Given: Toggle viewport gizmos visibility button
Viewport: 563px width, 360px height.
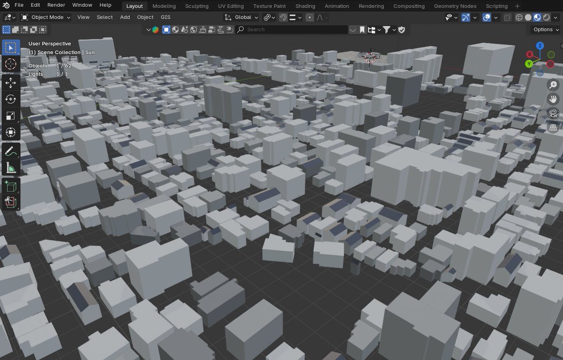Looking at the screenshot, I should pyautogui.click(x=466, y=17).
